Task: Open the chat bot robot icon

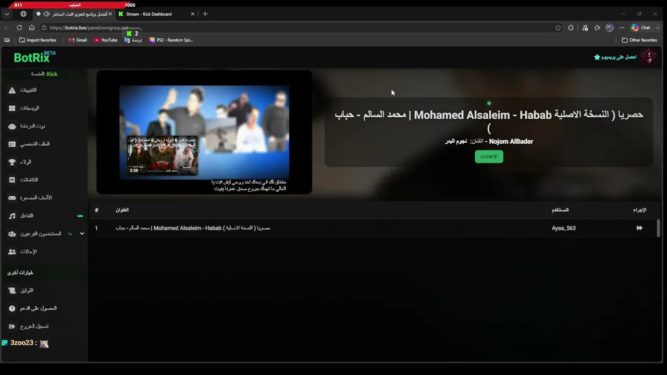Action: pos(12,126)
